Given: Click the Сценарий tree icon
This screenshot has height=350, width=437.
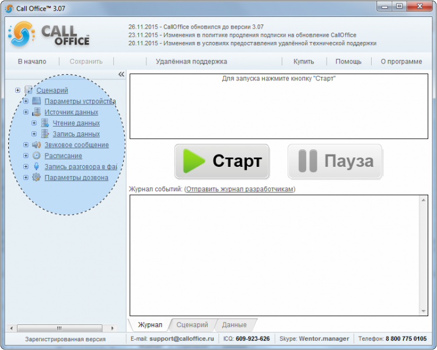Looking at the screenshot, I should (x=29, y=90).
